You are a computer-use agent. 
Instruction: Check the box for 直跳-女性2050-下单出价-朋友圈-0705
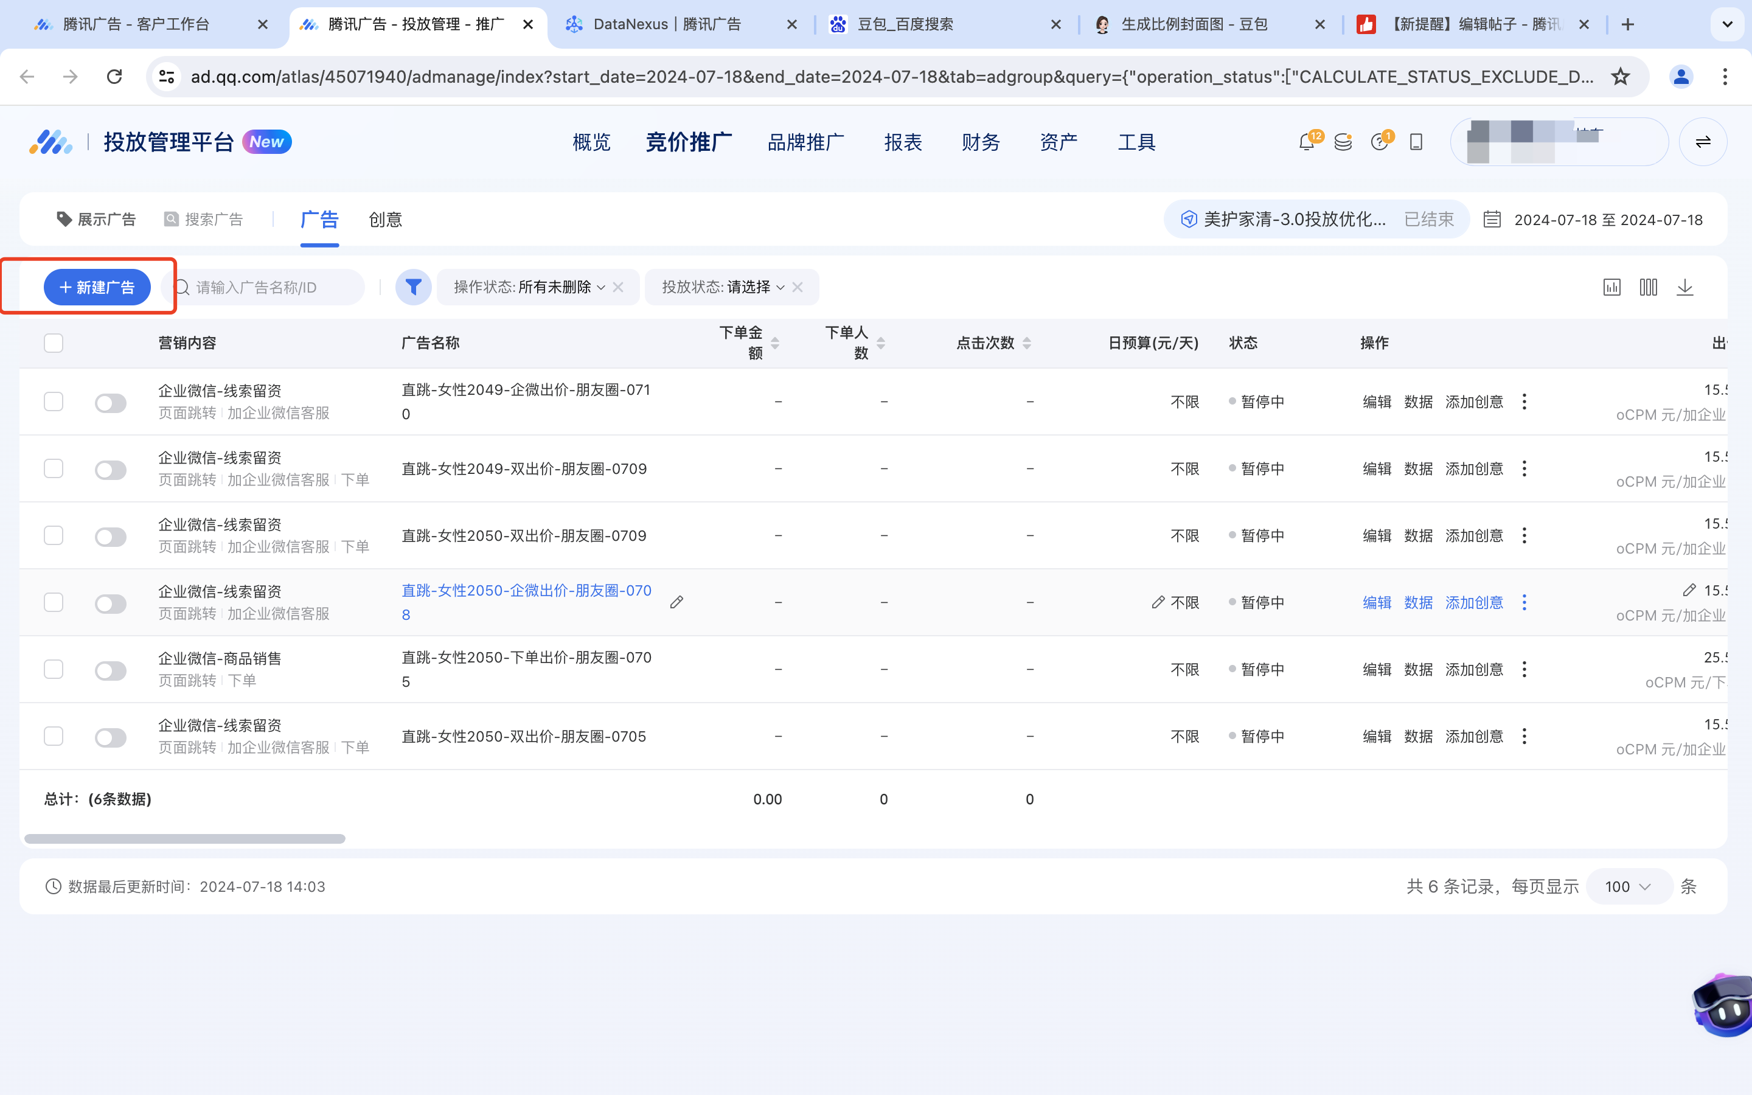(54, 669)
